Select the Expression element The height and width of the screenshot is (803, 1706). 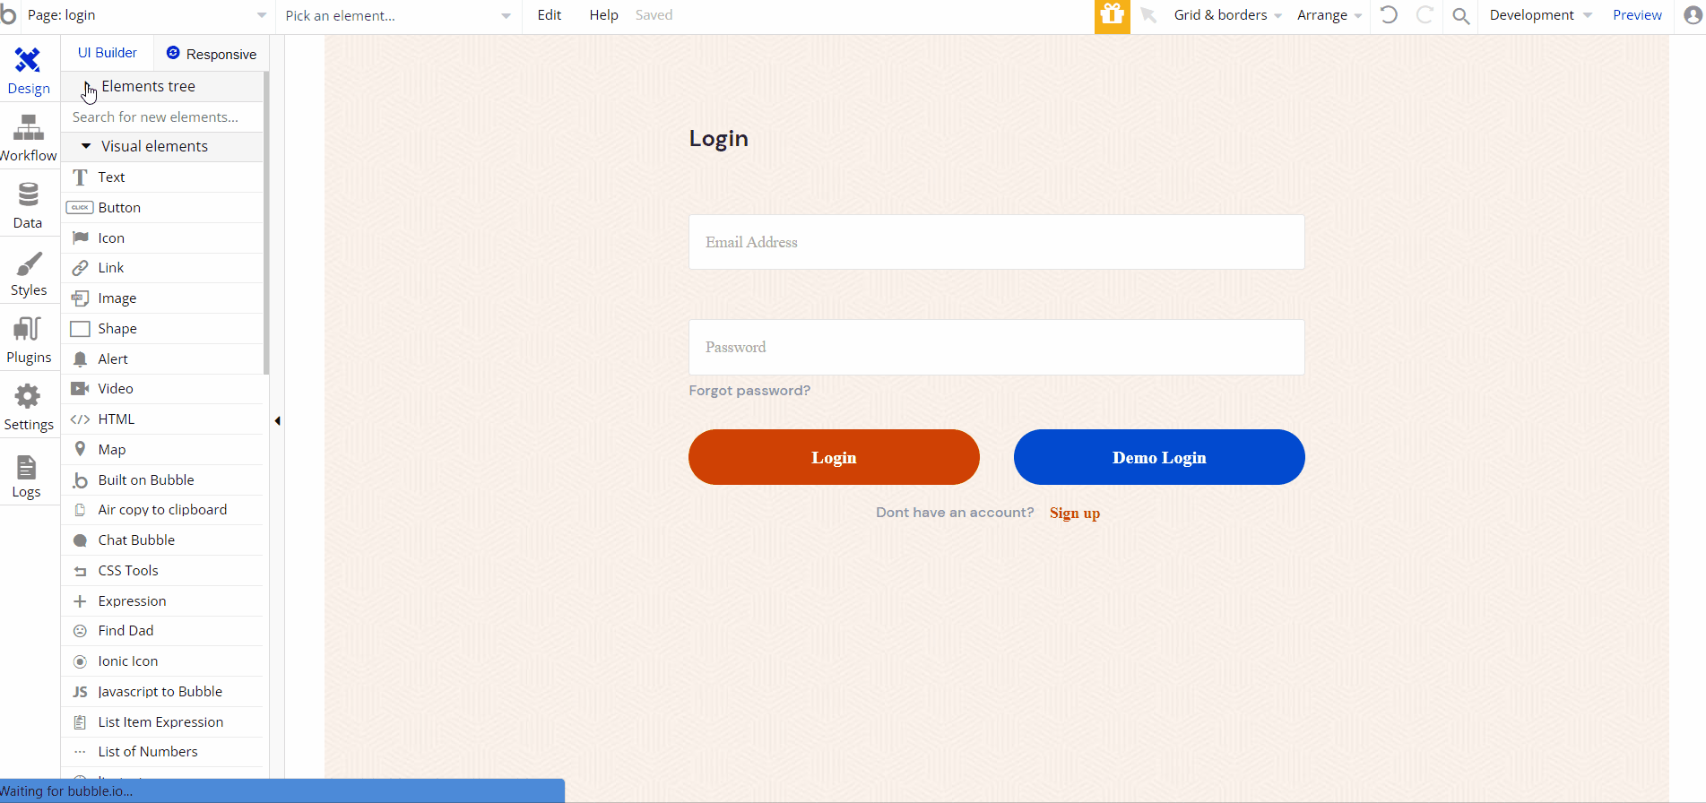[162, 601]
